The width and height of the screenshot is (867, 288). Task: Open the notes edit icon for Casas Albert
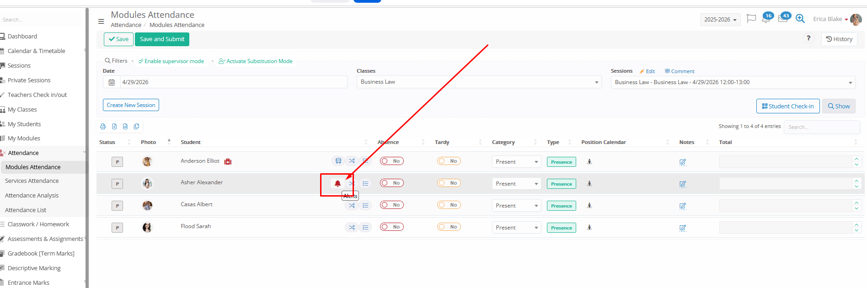coord(682,206)
